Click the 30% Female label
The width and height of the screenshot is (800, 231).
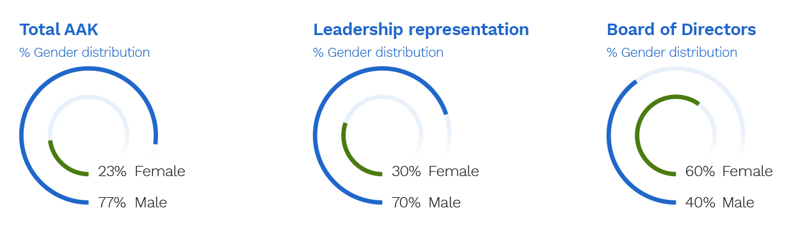(x=435, y=172)
